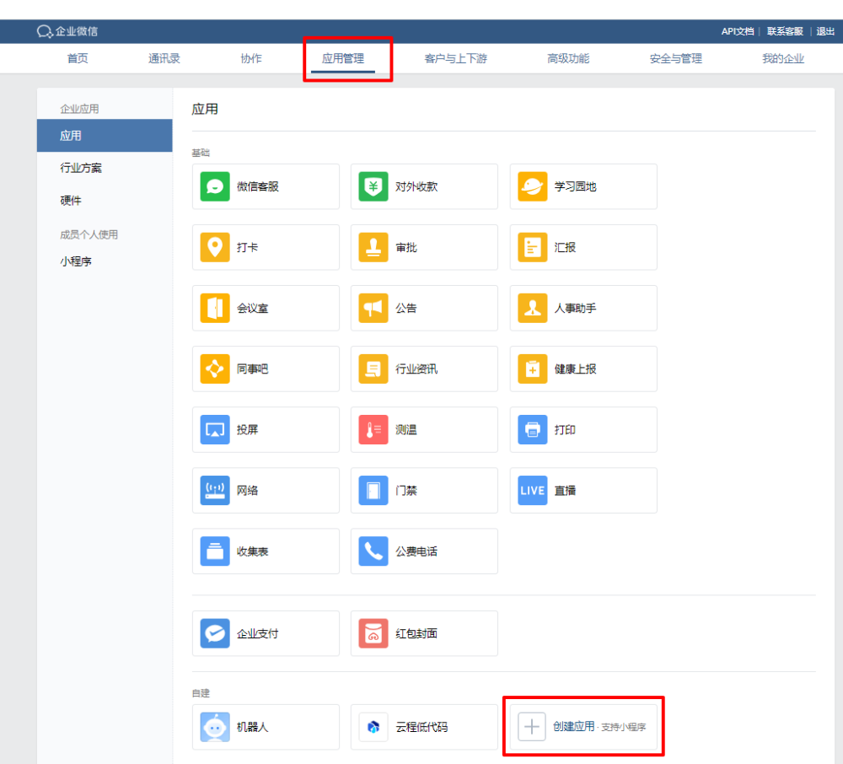
Task: Open the 微信客服 app icon
Action: (214, 186)
